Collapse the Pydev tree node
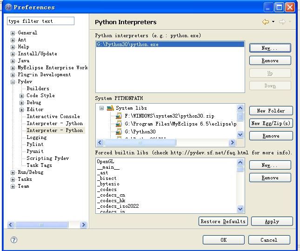The image size is (300, 251). click(x=13, y=82)
